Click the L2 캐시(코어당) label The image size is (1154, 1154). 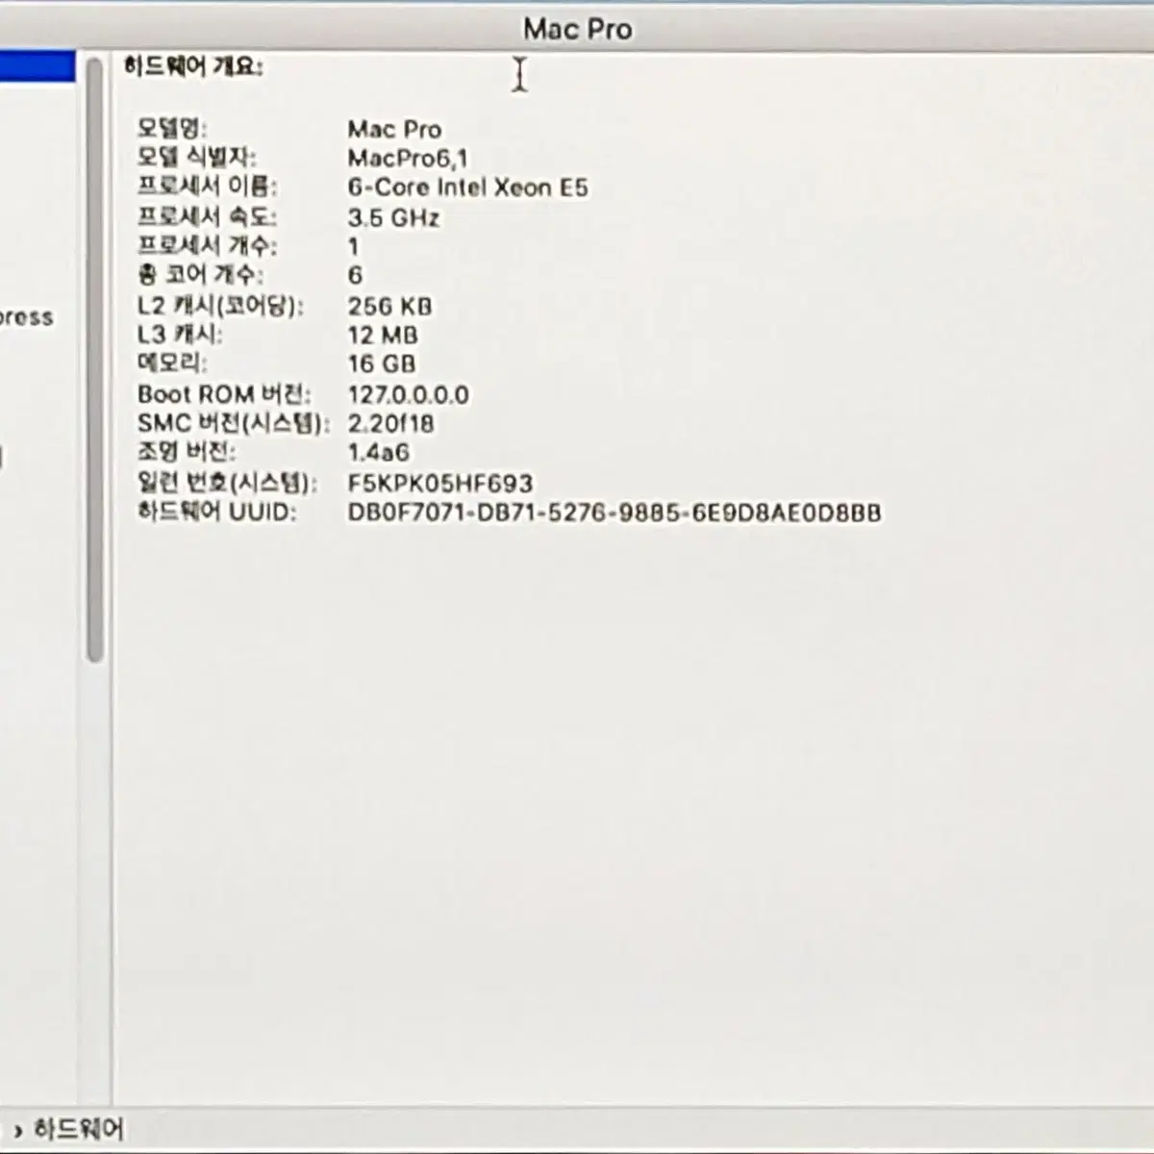(220, 306)
